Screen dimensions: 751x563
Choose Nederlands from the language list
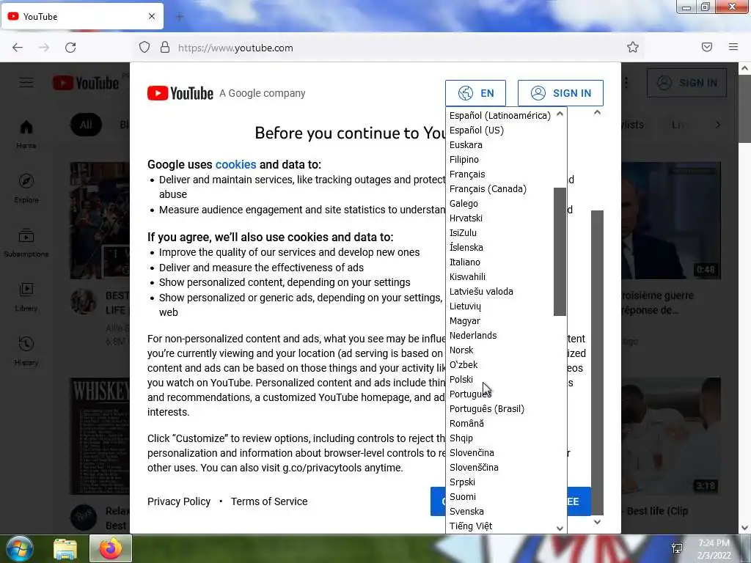click(499, 335)
